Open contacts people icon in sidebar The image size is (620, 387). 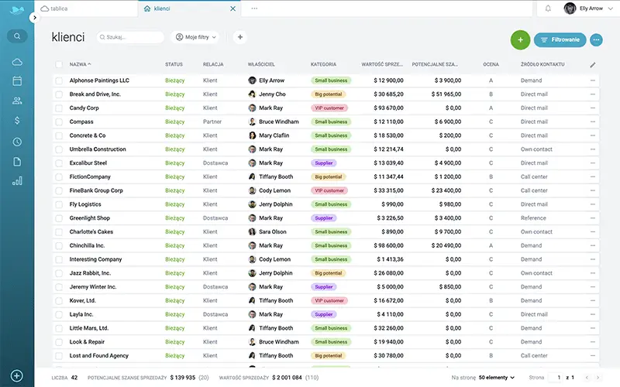tap(17, 101)
